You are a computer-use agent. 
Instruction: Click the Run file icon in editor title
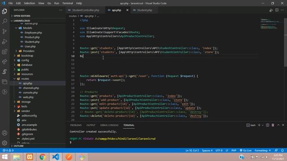[x=271, y=10]
